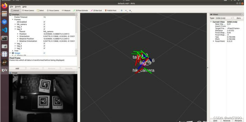The height and width of the screenshot is (122, 246).
Task: Expand the hik_camera frame node
Action: click(15, 24)
